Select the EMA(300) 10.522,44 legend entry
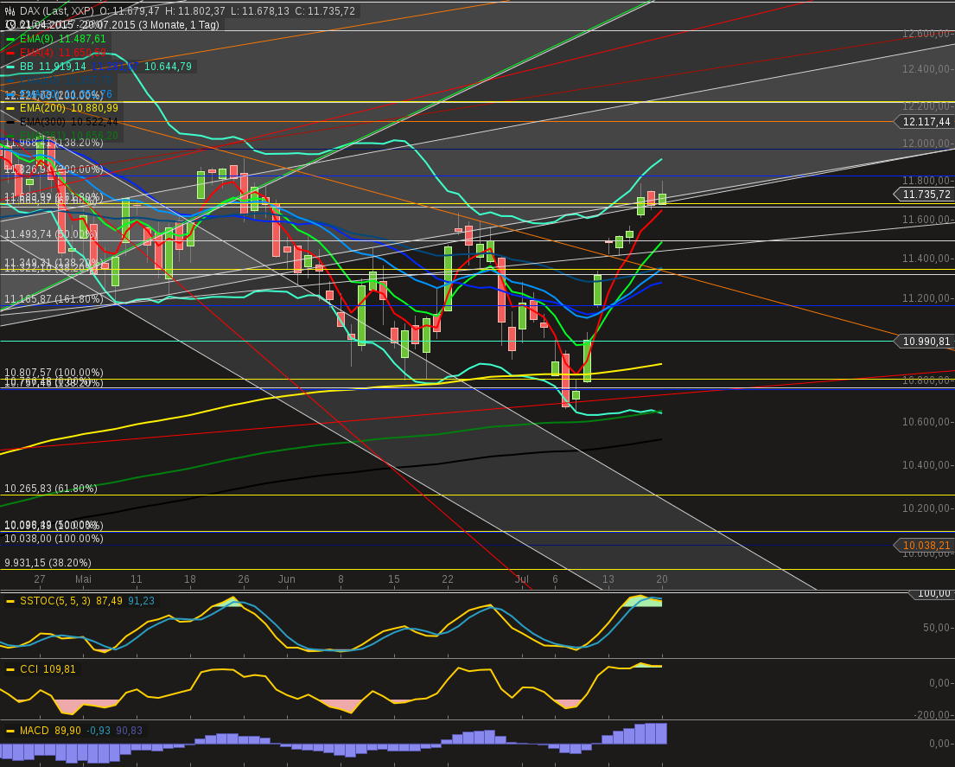955x767 pixels. (x=69, y=122)
